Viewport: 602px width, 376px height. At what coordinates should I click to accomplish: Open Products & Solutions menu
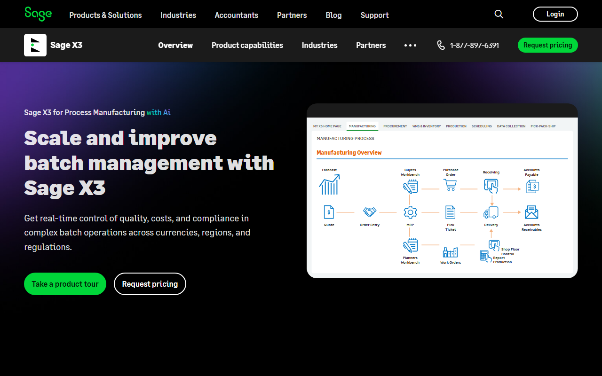click(x=105, y=15)
